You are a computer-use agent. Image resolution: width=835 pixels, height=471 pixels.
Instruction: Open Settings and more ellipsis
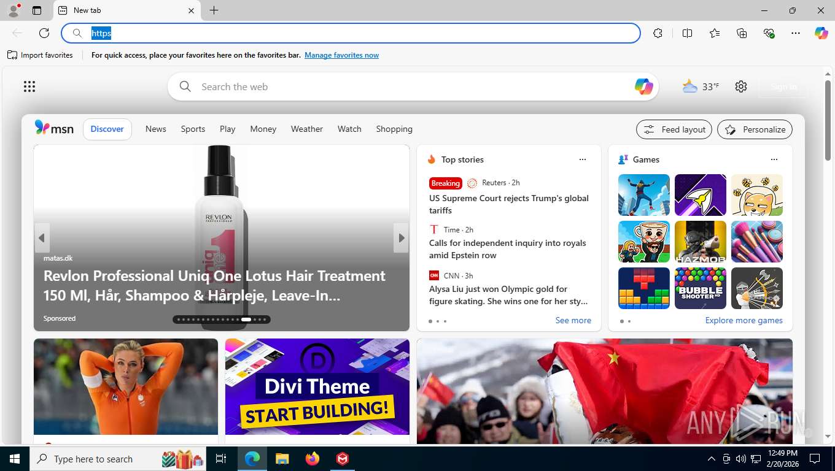[x=796, y=33]
